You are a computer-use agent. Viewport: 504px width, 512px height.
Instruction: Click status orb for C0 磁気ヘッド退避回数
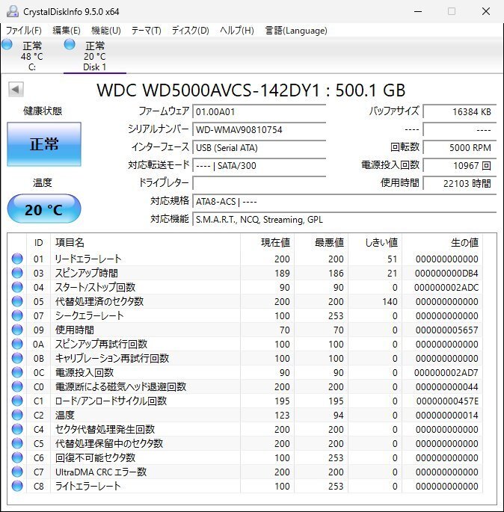tap(17, 386)
